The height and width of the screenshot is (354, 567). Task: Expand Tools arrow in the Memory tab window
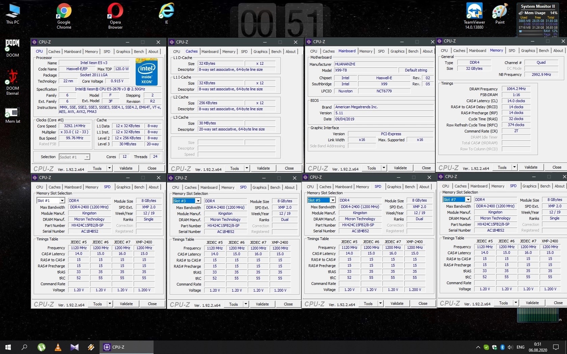514,167
